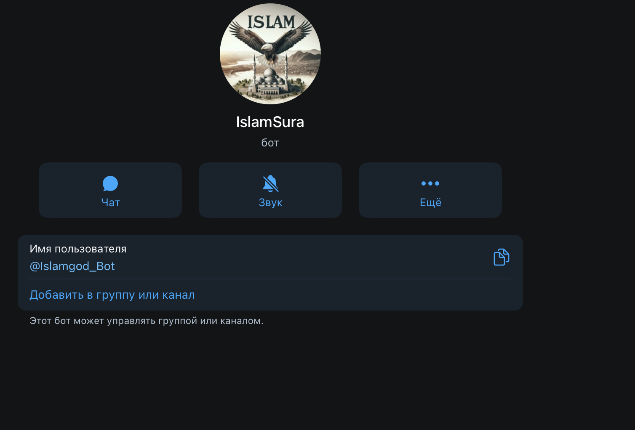View the IslamSura eagle profile photo
This screenshot has width=635, height=430.
(270, 54)
